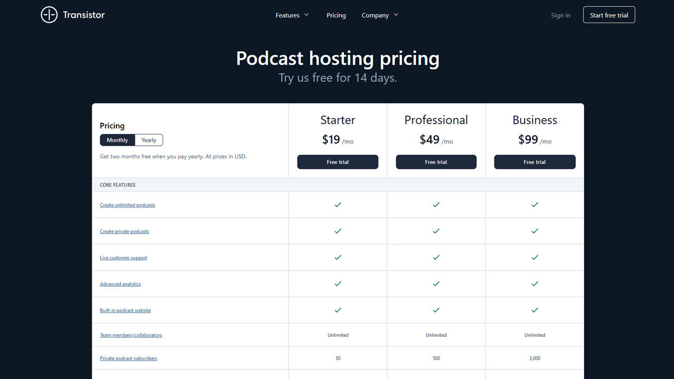Click Business 'Unlimited' team members cell
The width and height of the screenshot is (674, 379).
click(535, 335)
